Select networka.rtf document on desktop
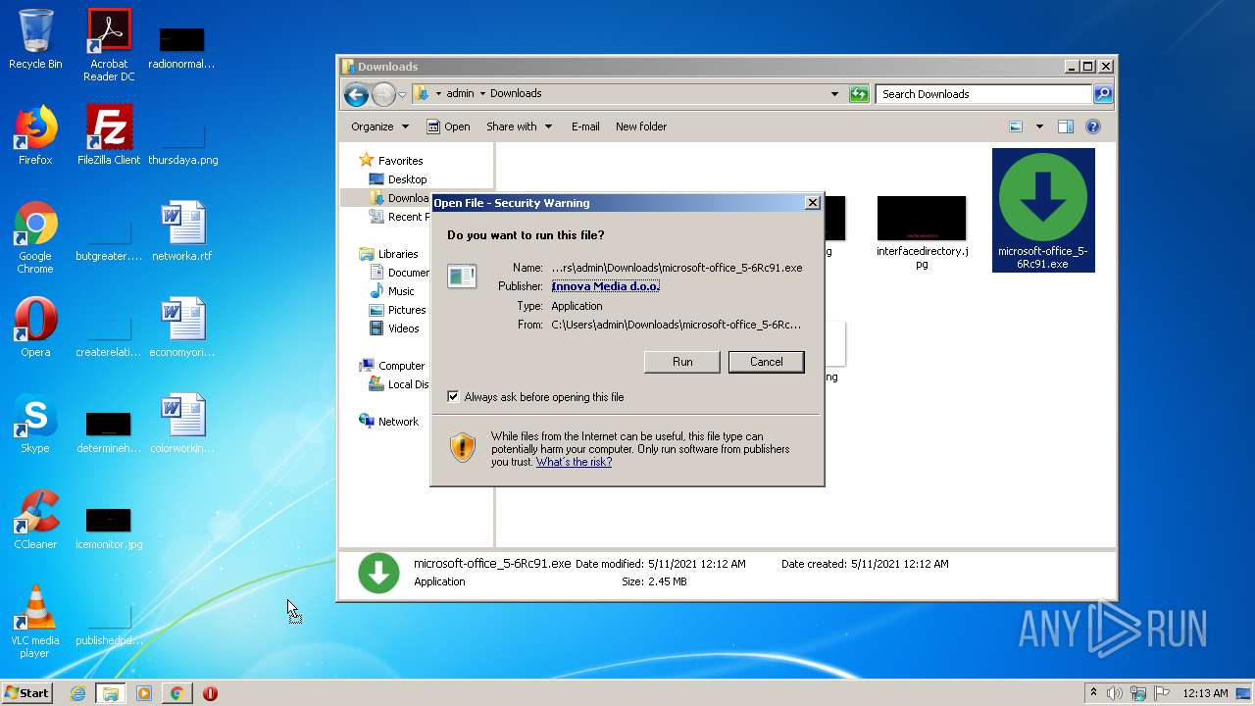 click(182, 231)
